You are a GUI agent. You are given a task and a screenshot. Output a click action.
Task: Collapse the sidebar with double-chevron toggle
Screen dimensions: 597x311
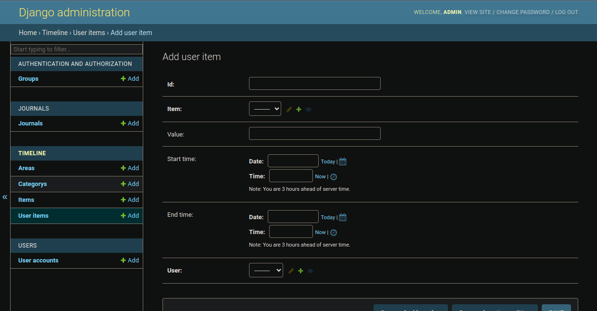click(x=5, y=197)
